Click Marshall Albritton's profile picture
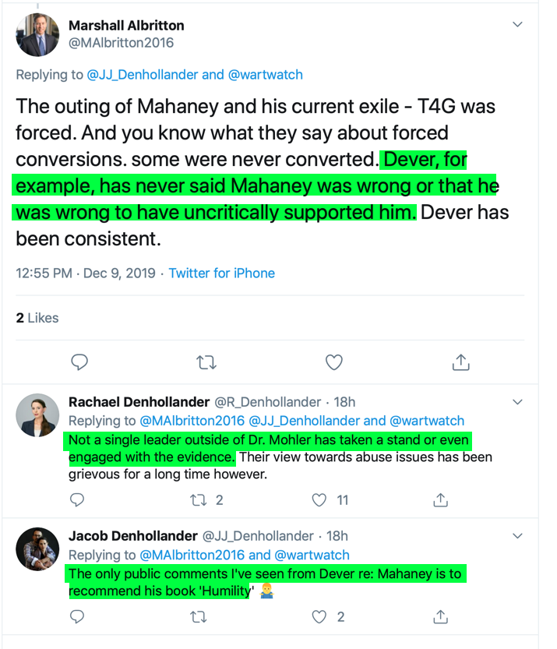 (38, 35)
